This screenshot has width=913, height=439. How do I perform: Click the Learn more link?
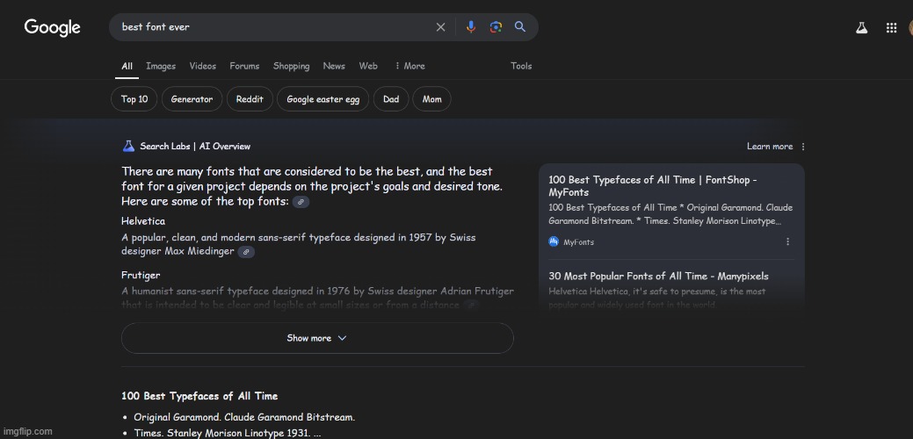click(769, 147)
